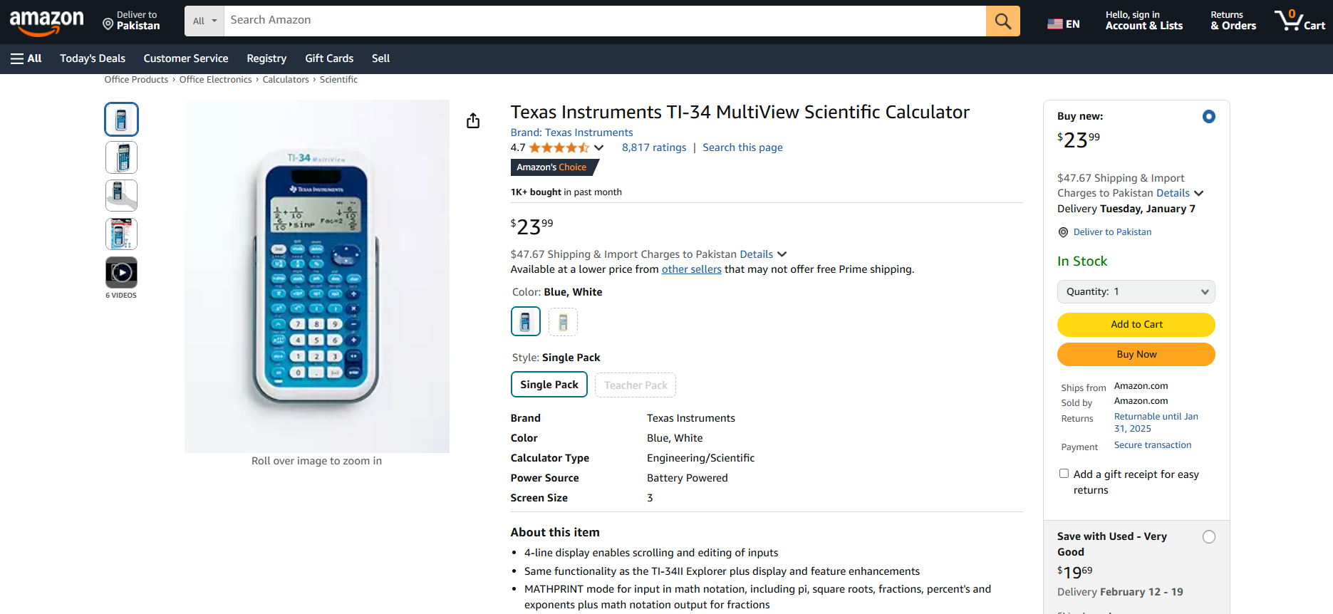Click the About this item heading

pyautogui.click(x=555, y=532)
